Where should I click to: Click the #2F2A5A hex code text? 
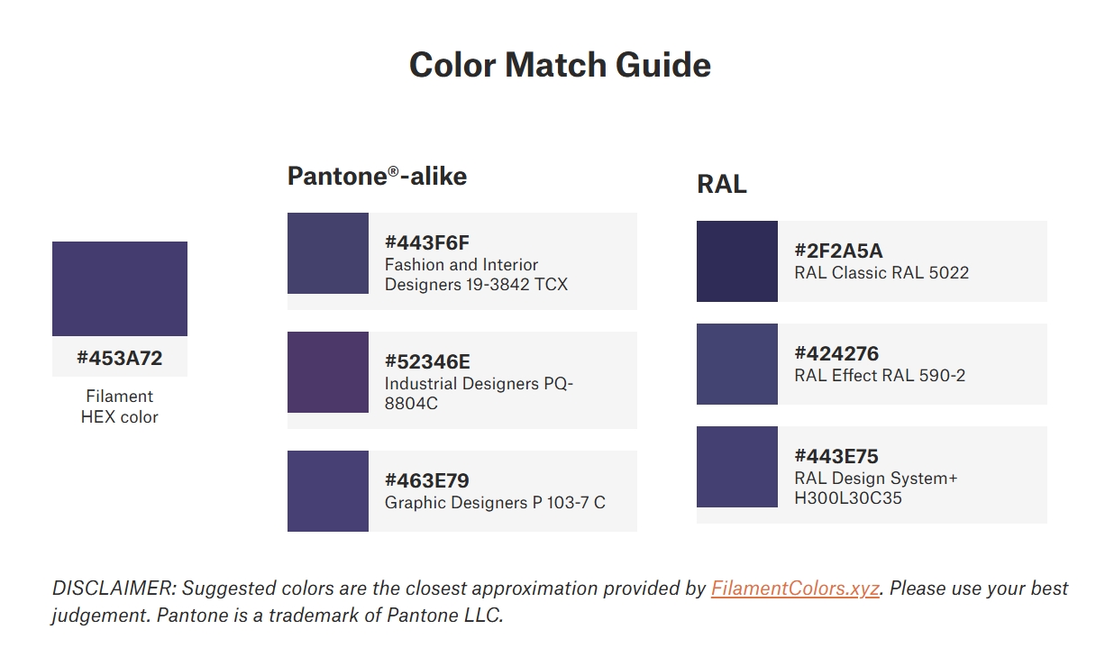(838, 251)
